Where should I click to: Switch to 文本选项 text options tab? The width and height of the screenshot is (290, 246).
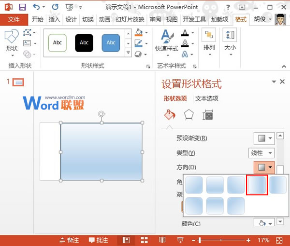pos(207,98)
